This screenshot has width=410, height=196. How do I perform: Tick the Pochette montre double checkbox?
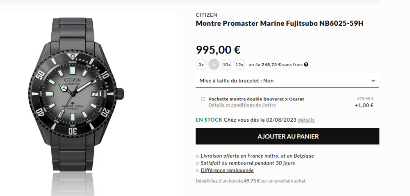(x=203, y=99)
